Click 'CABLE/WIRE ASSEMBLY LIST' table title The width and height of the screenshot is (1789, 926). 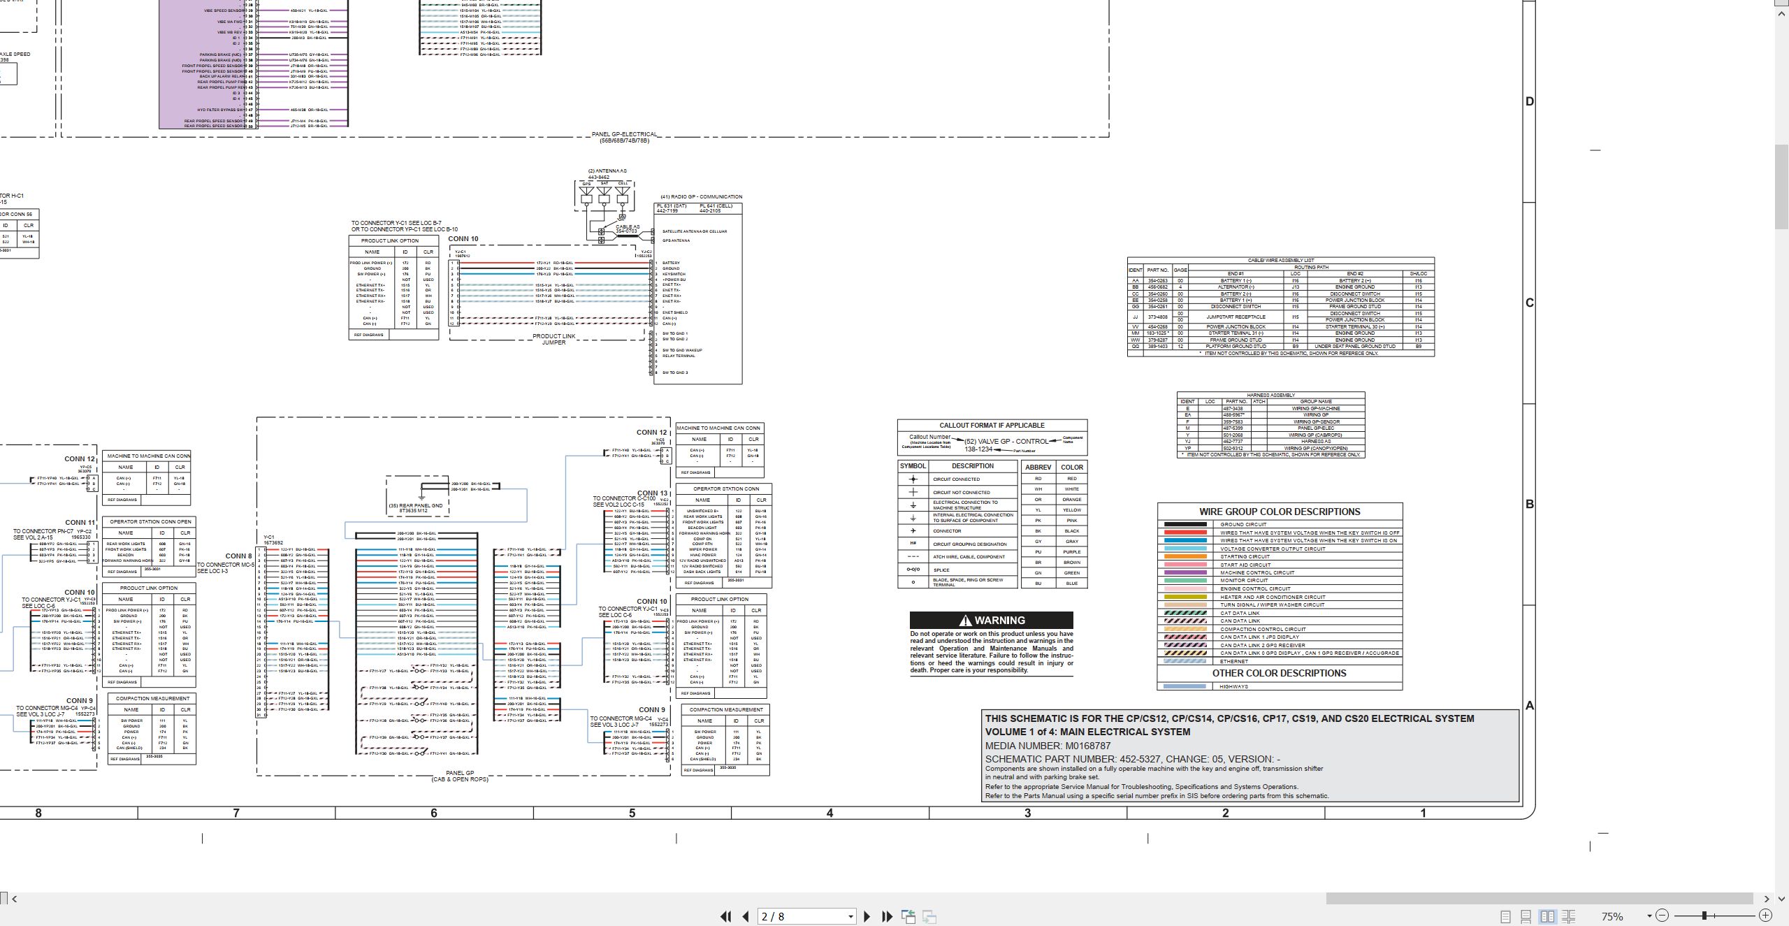pos(1280,260)
